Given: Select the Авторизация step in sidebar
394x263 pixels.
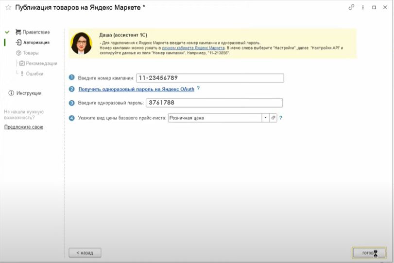Looking at the screenshot, I should pyautogui.click(x=36, y=43).
